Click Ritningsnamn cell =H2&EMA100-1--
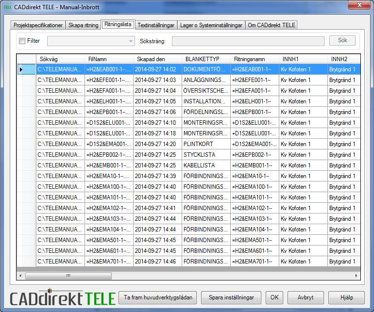 [x=255, y=187]
